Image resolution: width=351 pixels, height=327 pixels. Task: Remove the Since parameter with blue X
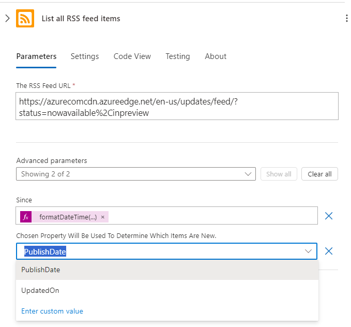click(x=329, y=216)
